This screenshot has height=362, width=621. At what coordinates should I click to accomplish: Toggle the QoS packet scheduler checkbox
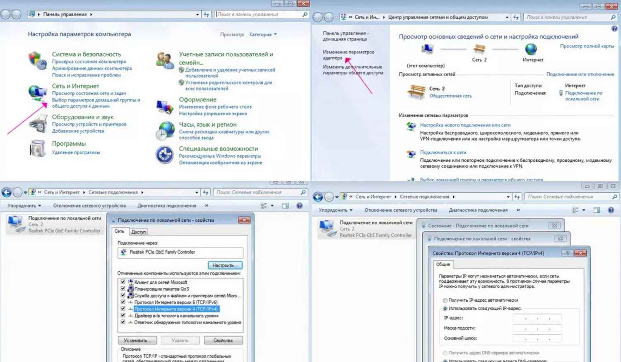click(x=123, y=289)
